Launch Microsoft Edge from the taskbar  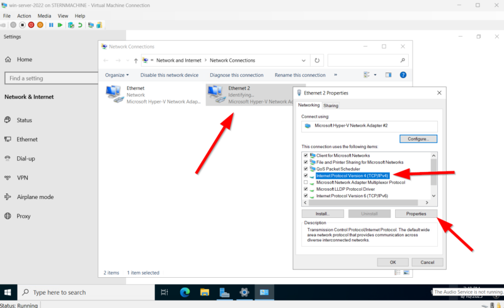(x=185, y=292)
